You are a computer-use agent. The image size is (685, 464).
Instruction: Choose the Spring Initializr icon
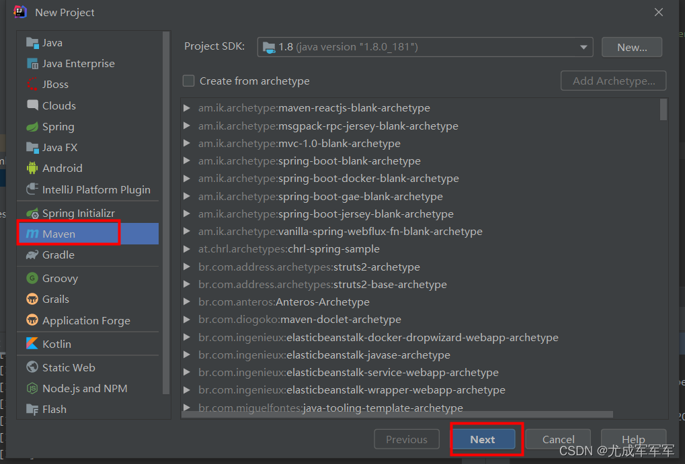point(32,213)
